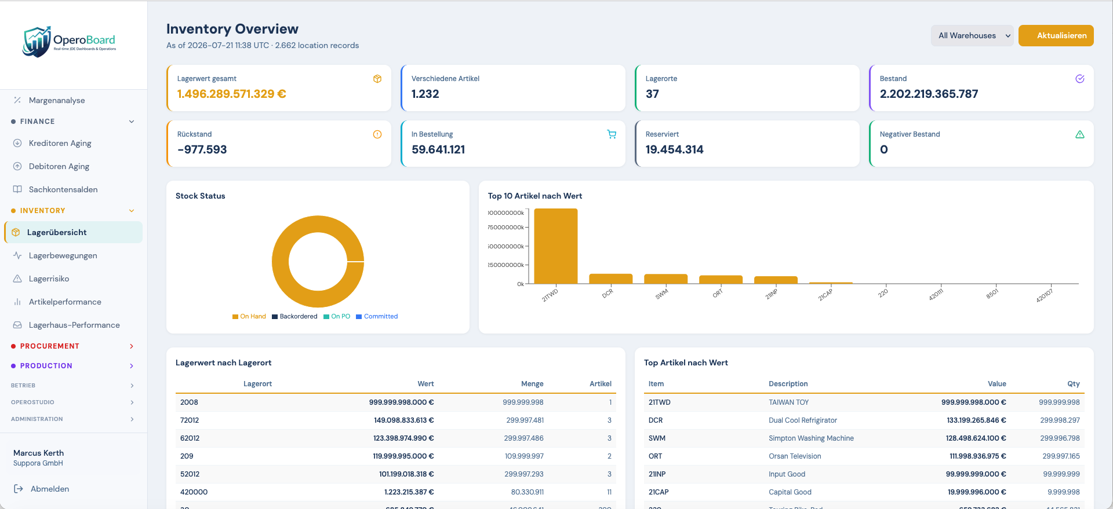Open the All Warehouses dropdown
Image resolution: width=1113 pixels, height=509 pixels.
tap(972, 35)
